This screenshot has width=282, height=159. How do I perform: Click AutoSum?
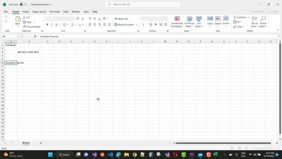(240, 17)
